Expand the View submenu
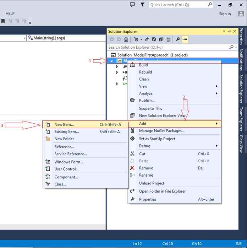 click(x=174, y=86)
